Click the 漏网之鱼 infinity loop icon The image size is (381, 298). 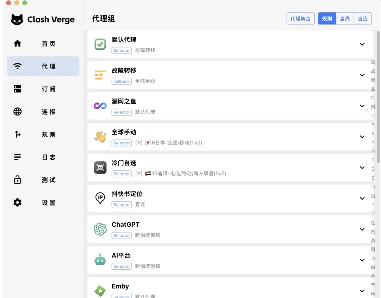tap(100, 106)
